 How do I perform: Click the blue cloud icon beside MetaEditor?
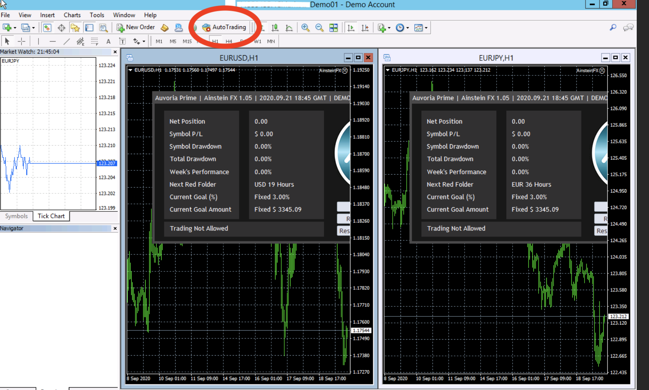tap(178, 28)
